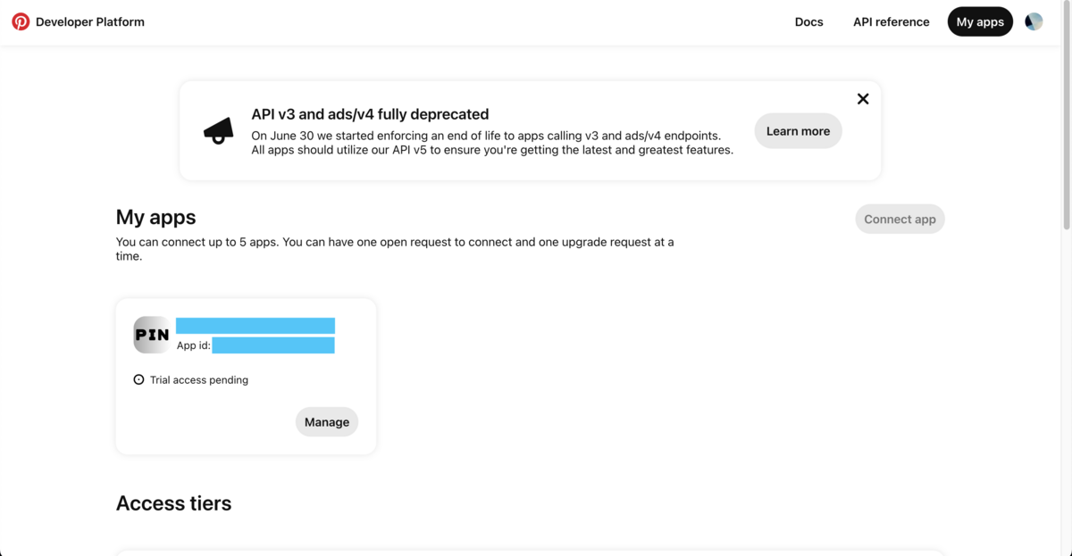Click the 'My apps' page heading

pos(156,217)
